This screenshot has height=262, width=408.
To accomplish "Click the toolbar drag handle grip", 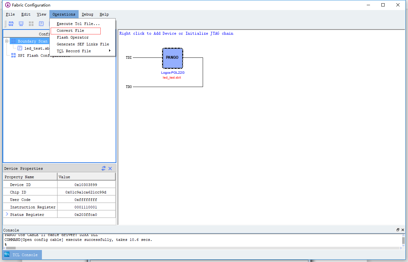I will pos(6,24).
